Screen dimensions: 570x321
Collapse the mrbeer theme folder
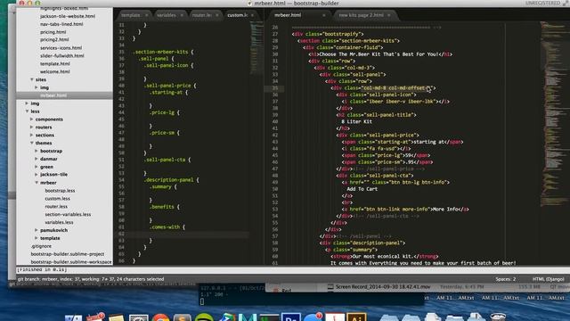(x=37, y=182)
